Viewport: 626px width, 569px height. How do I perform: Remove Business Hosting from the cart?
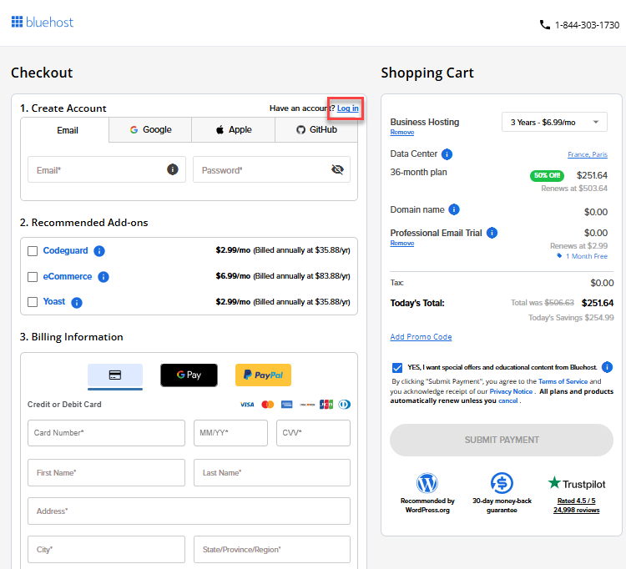click(402, 132)
